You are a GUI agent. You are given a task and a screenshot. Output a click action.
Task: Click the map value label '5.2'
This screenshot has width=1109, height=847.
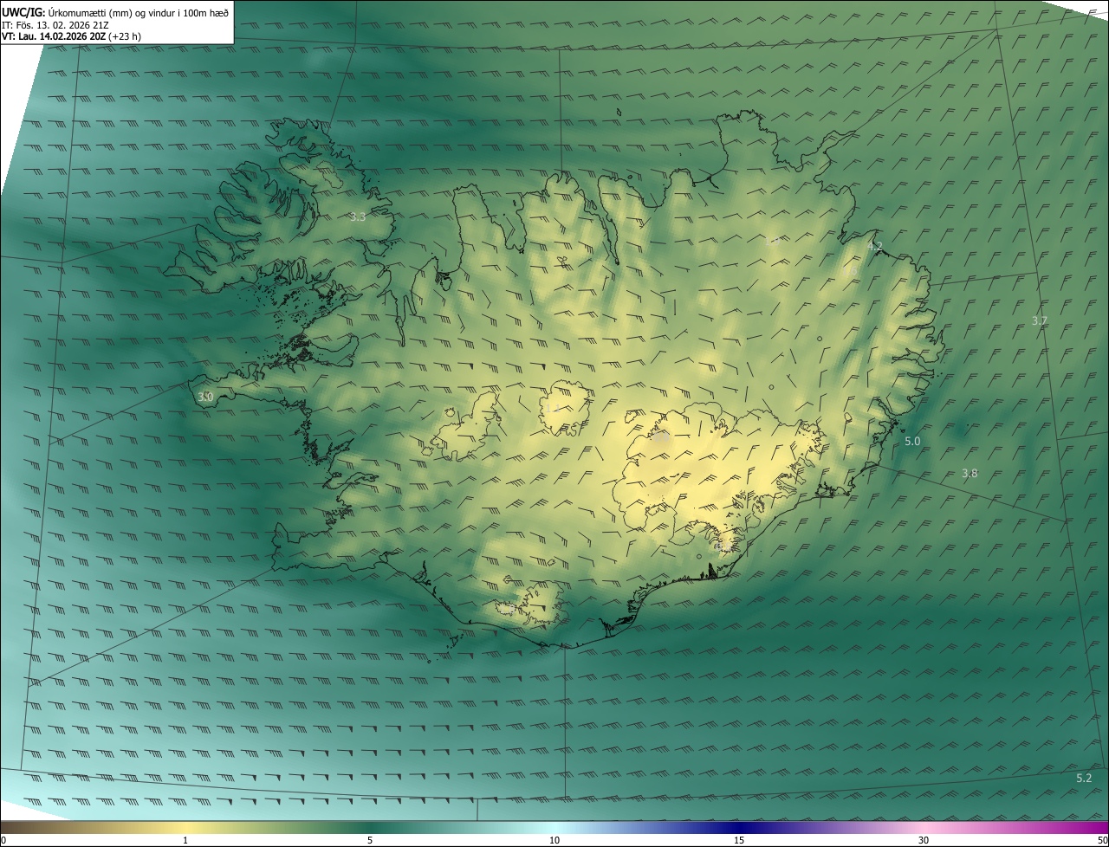pyautogui.click(x=1084, y=779)
